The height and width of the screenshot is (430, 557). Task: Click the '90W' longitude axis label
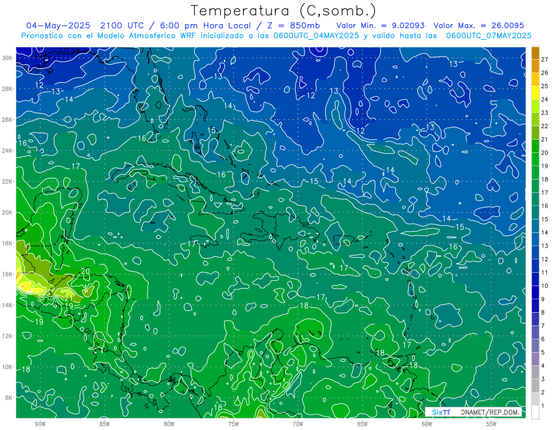40,424
